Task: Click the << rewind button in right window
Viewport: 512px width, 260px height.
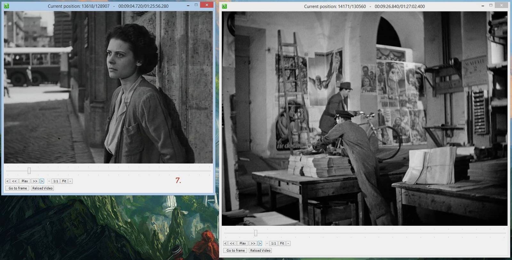Action: 232,243
